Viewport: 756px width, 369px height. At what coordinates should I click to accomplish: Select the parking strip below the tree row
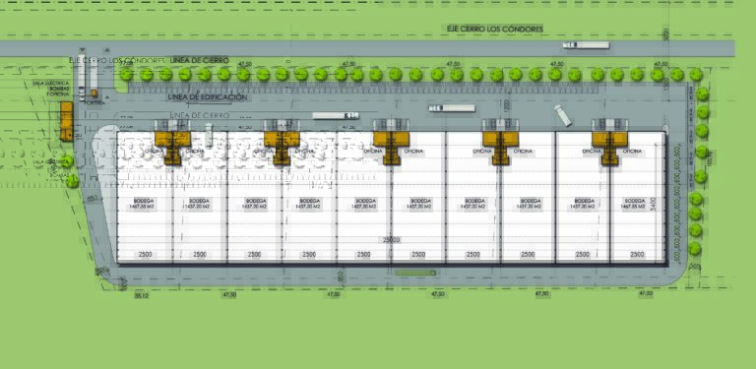[x=363, y=88]
